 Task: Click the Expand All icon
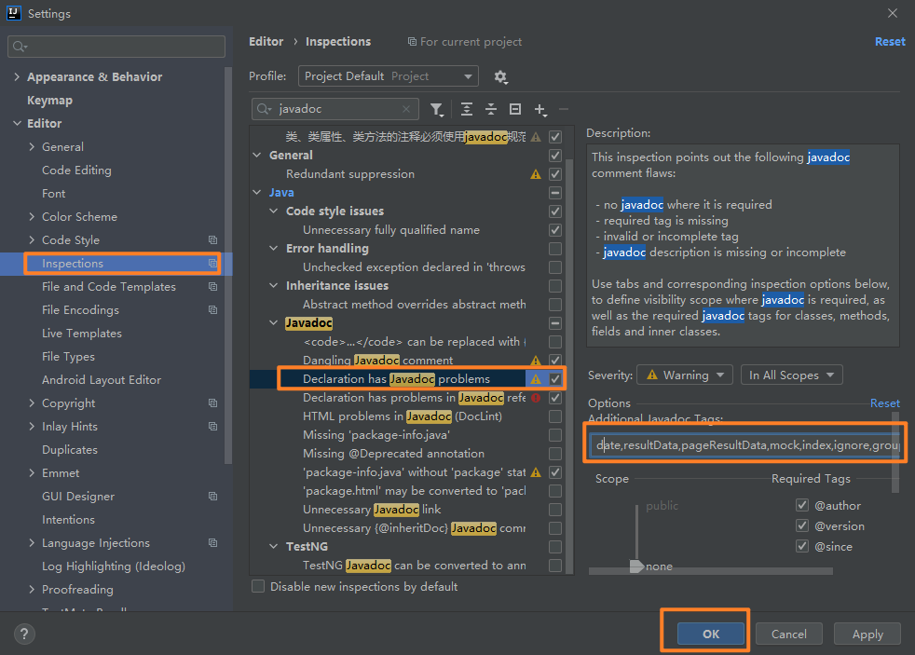[x=467, y=110]
